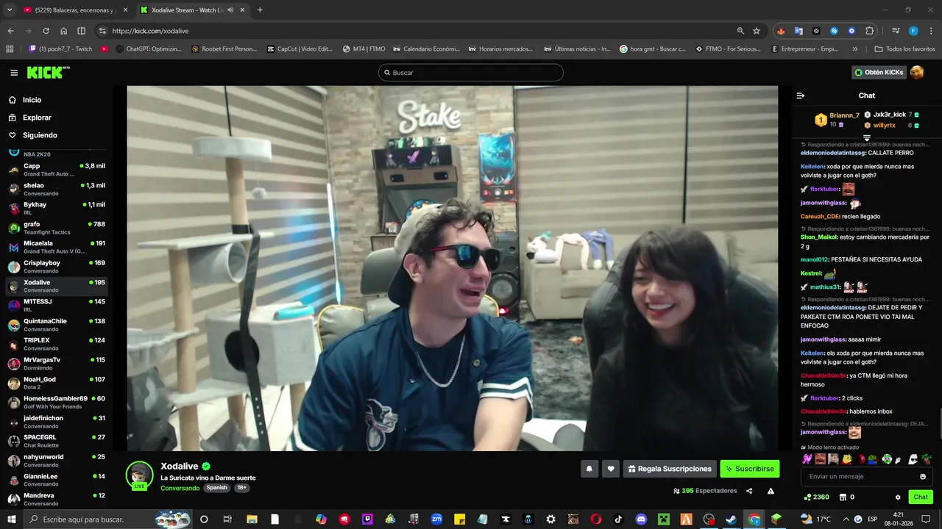Screen dimensions: 942x529
Task: Open jaidefinichon channel in sidebar
Action: [57, 422]
